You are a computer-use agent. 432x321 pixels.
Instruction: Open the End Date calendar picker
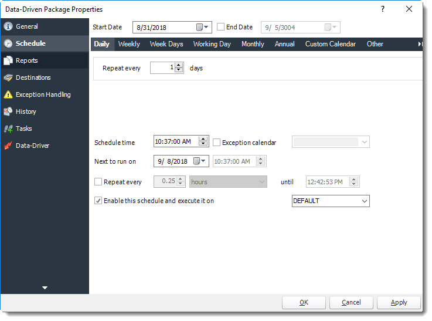tap(331, 28)
